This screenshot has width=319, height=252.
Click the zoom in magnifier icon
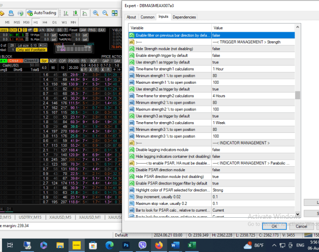point(95,13)
